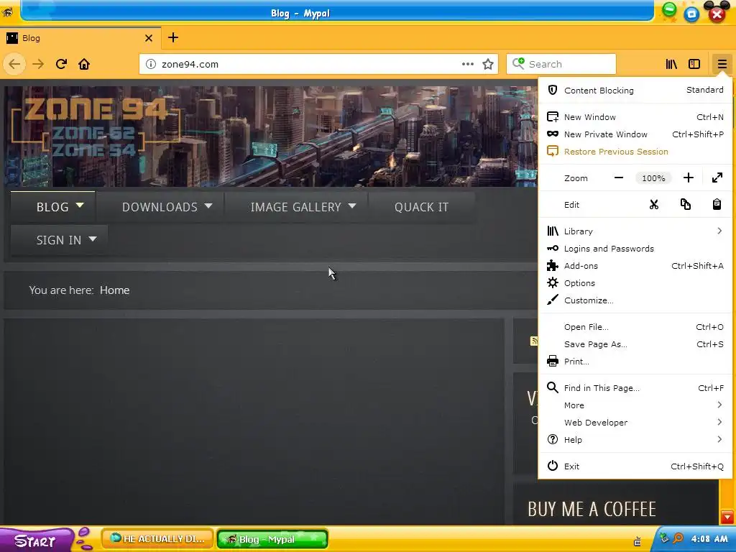This screenshot has height=552, width=736.
Task: Expand the Help submenu
Action: pyautogui.click(x=635, y=440)
